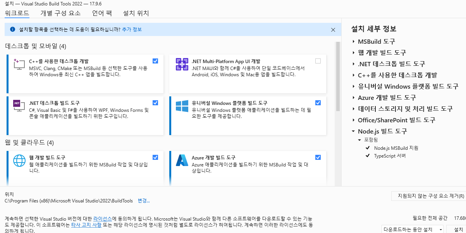Image resolution: width=466 pixels, height=233 pixels.
Task: Click the C++ desktop development workload icon
Action: click(19, 64)
